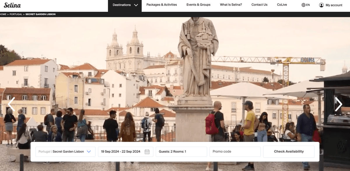Click the My account profile icon

click(321, 5)
